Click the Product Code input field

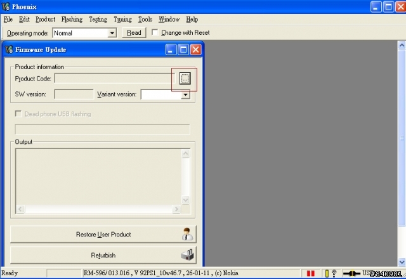114,79
